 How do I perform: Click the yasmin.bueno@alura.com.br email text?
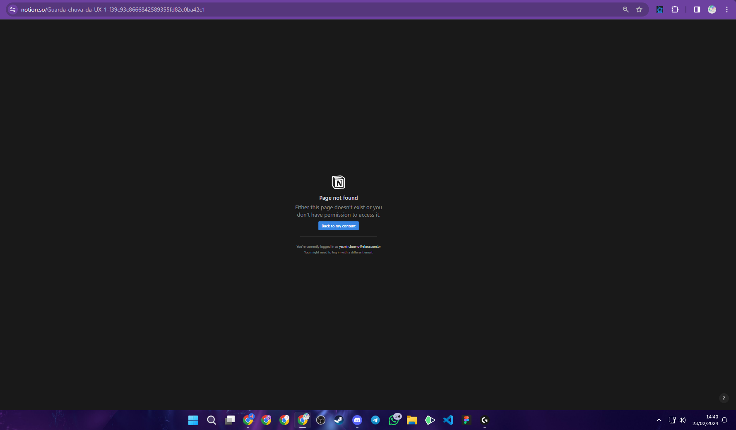click(x=360, y=246)
